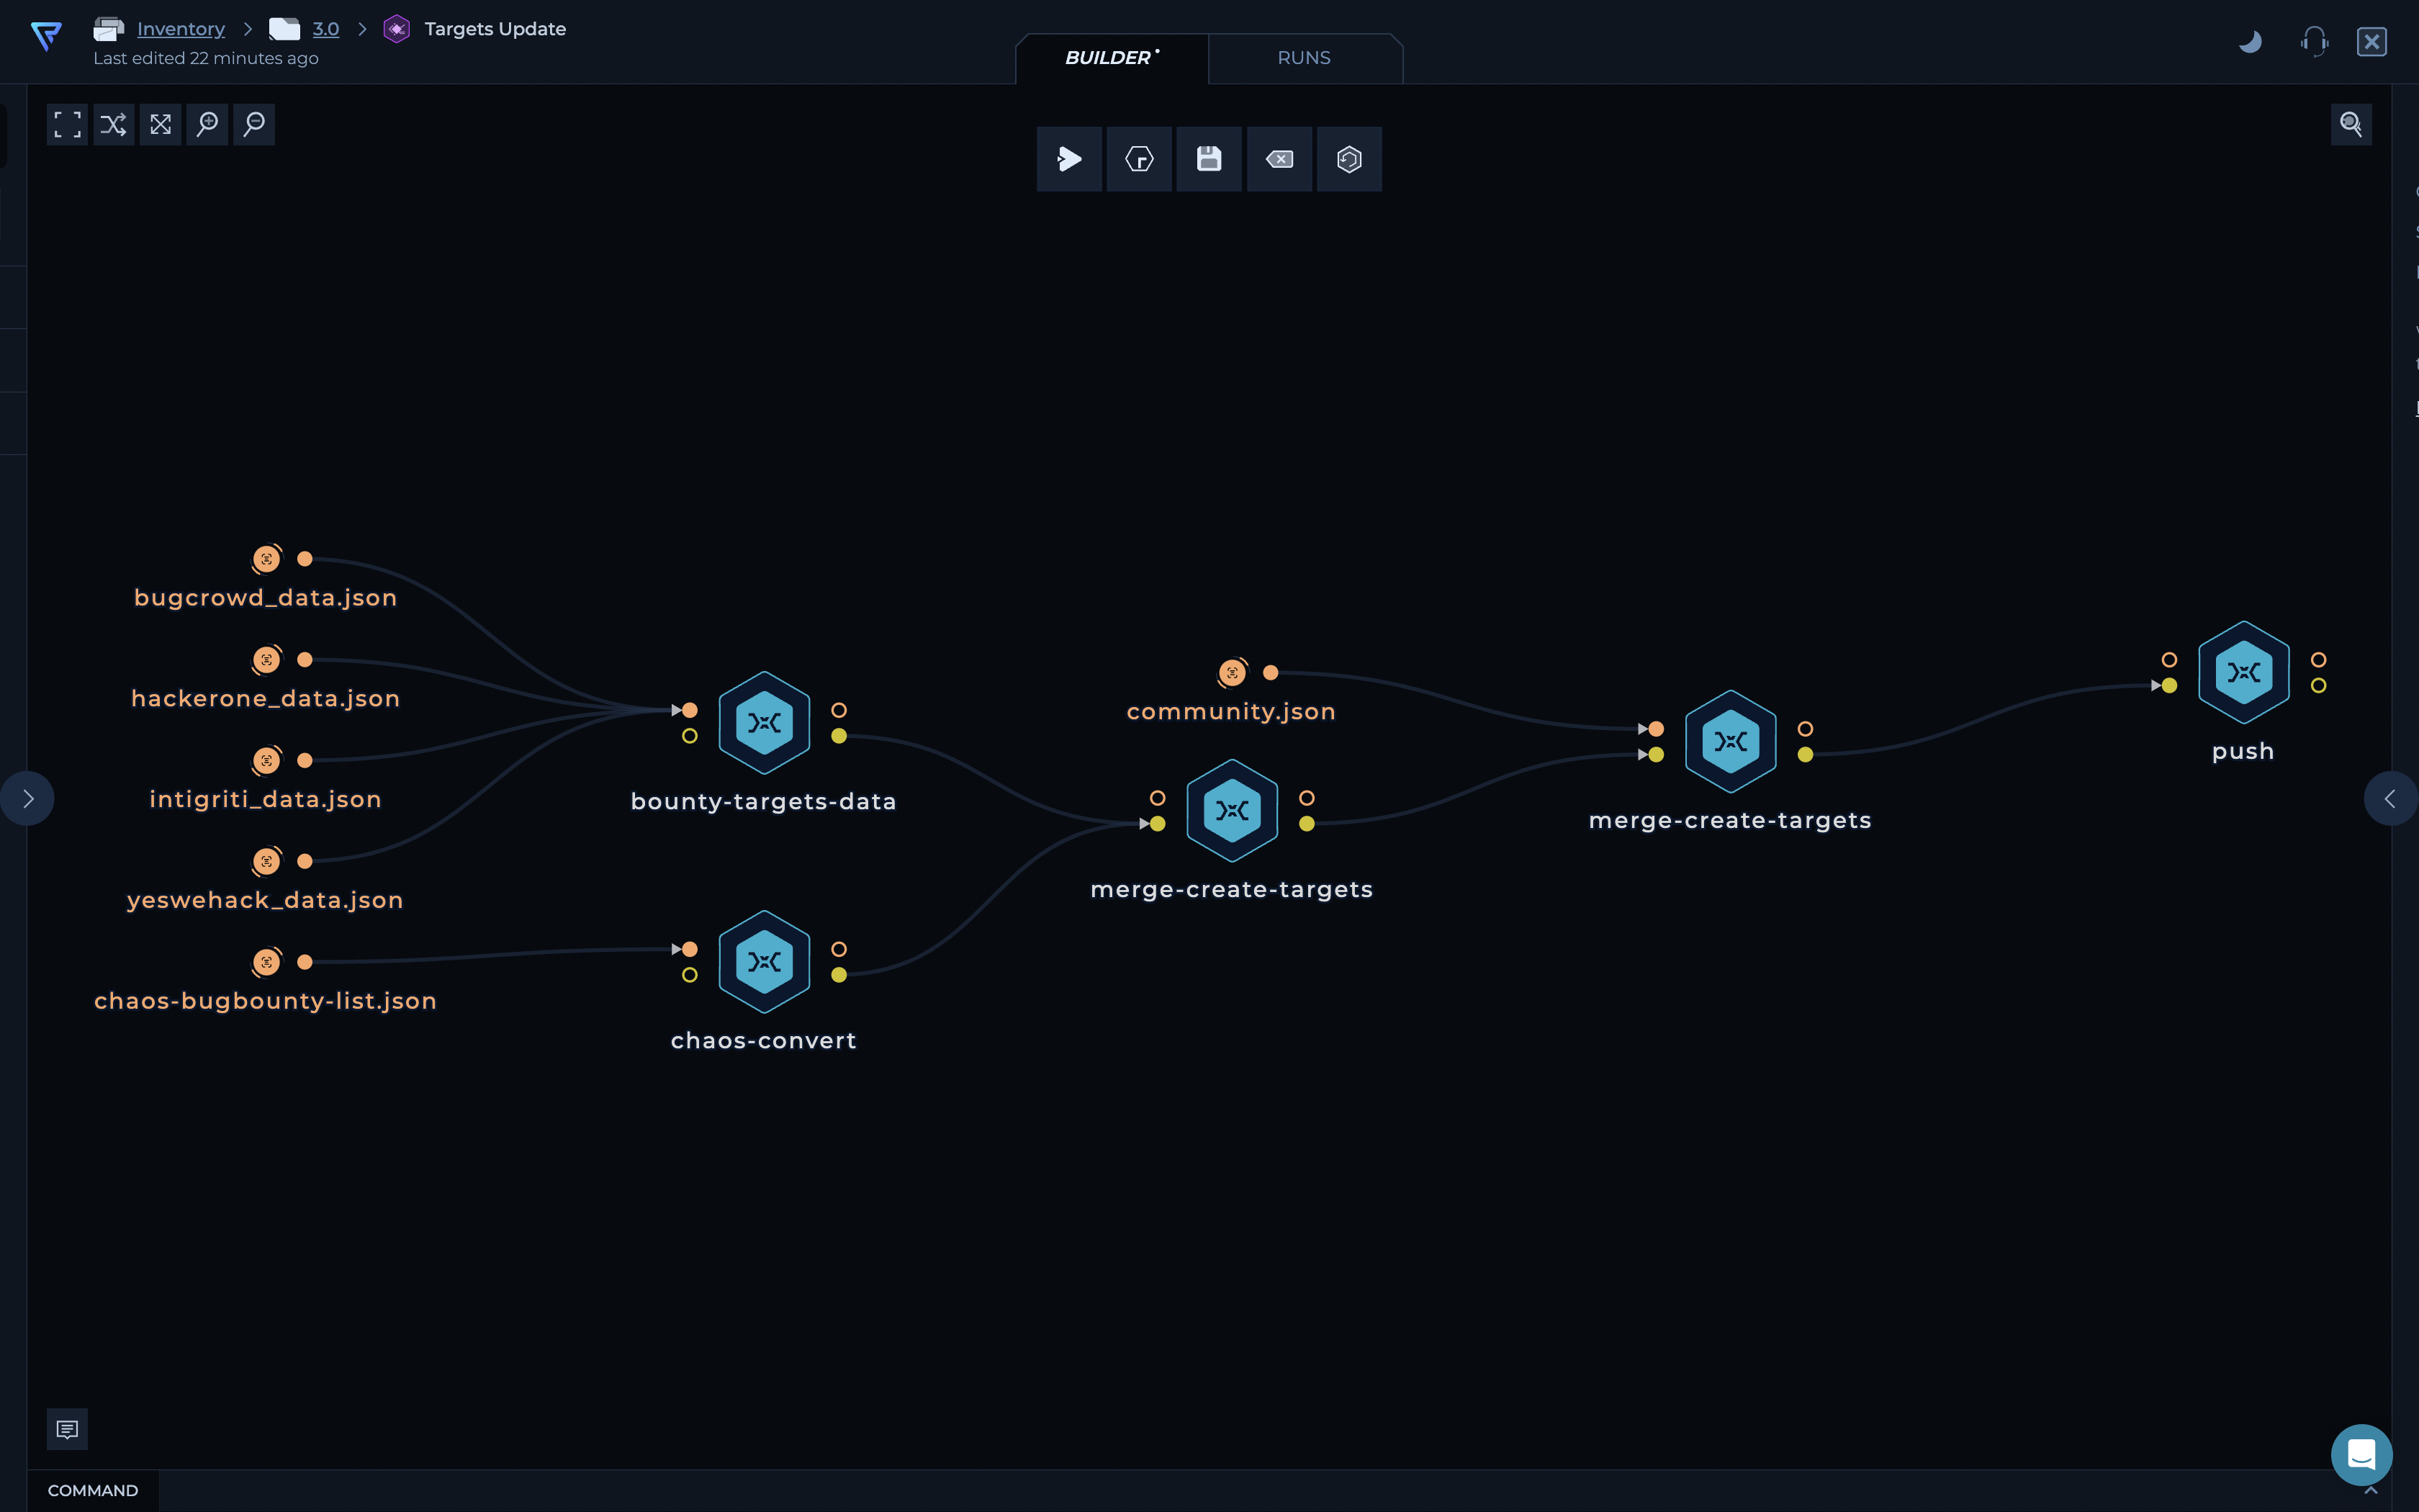The width and height of the screenshot is (2419, 1512).
Task: Switch to the RUNS tab
Action: click(x=1304, y=58)
